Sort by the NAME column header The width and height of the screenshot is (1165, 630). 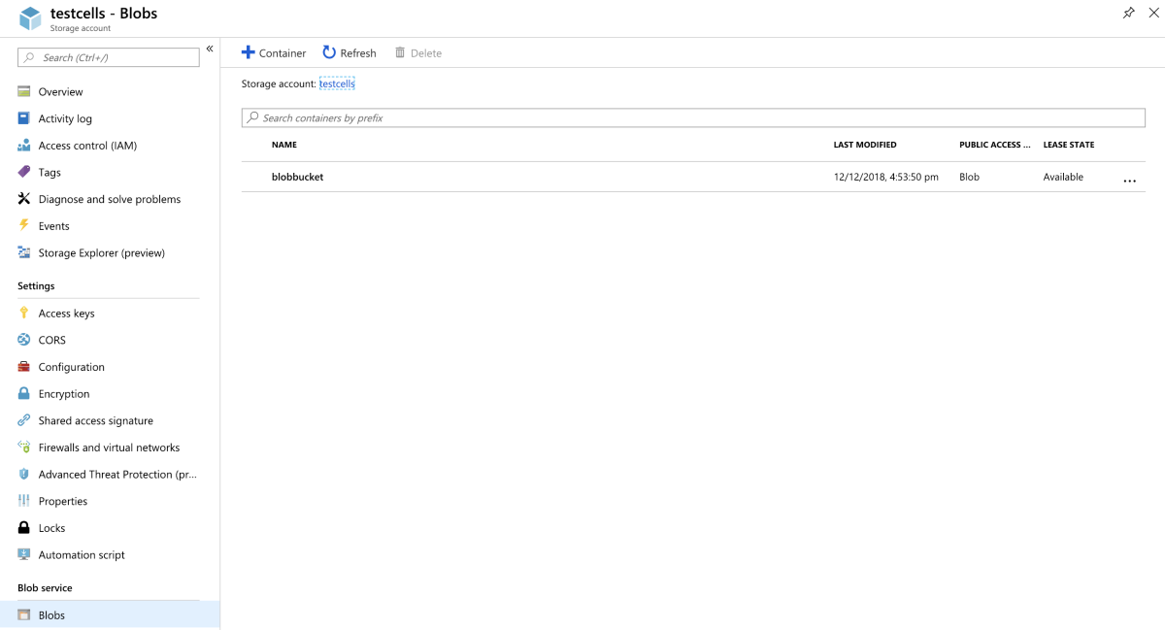[284, 145]
